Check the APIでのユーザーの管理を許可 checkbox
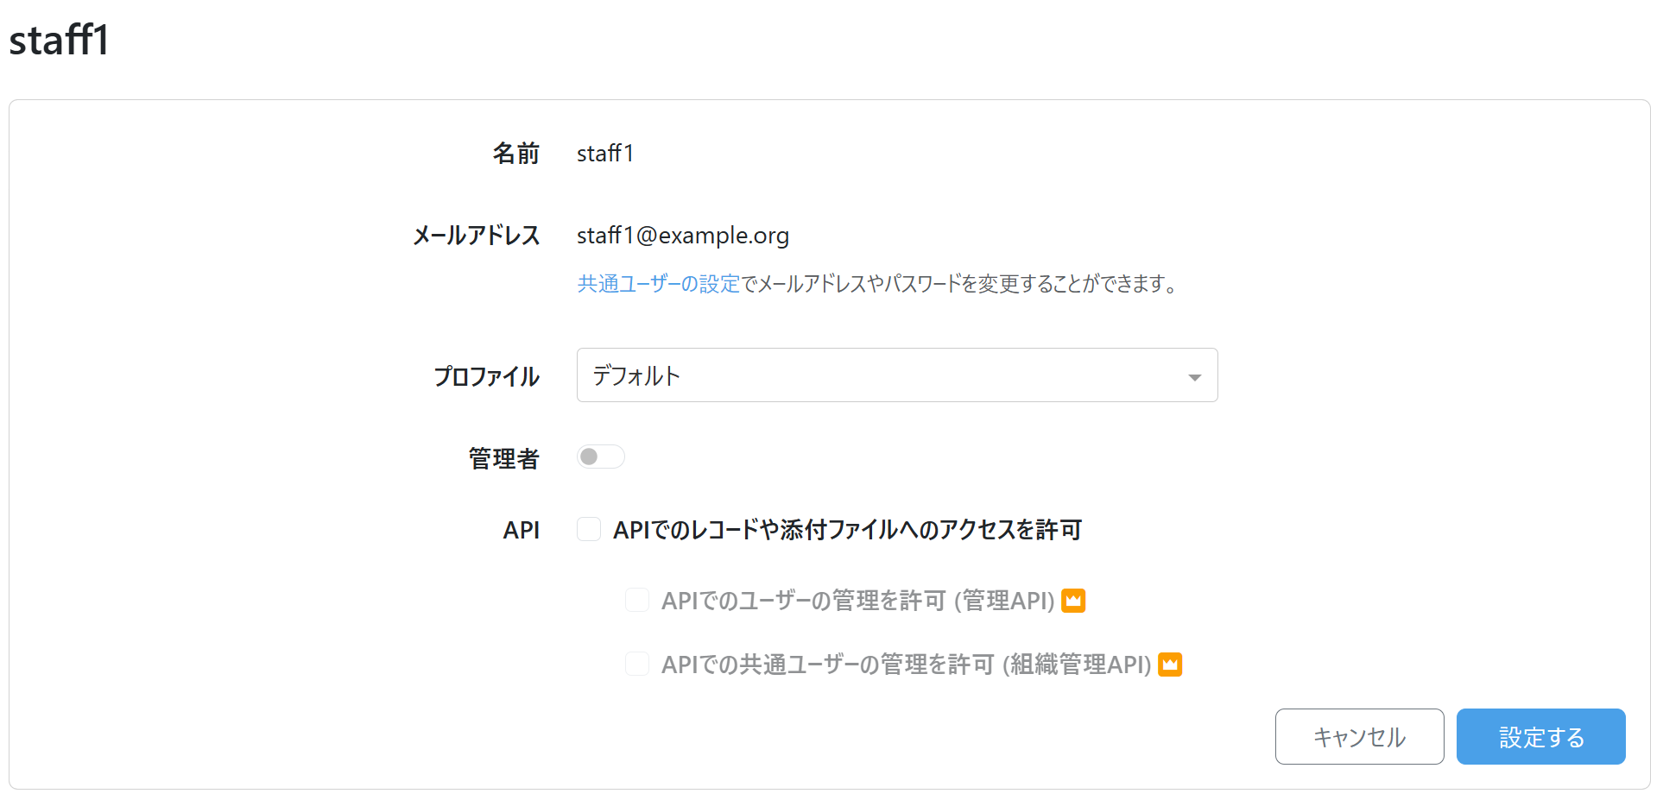This screenshot has height=800, width=1663. tap(637, 600)
